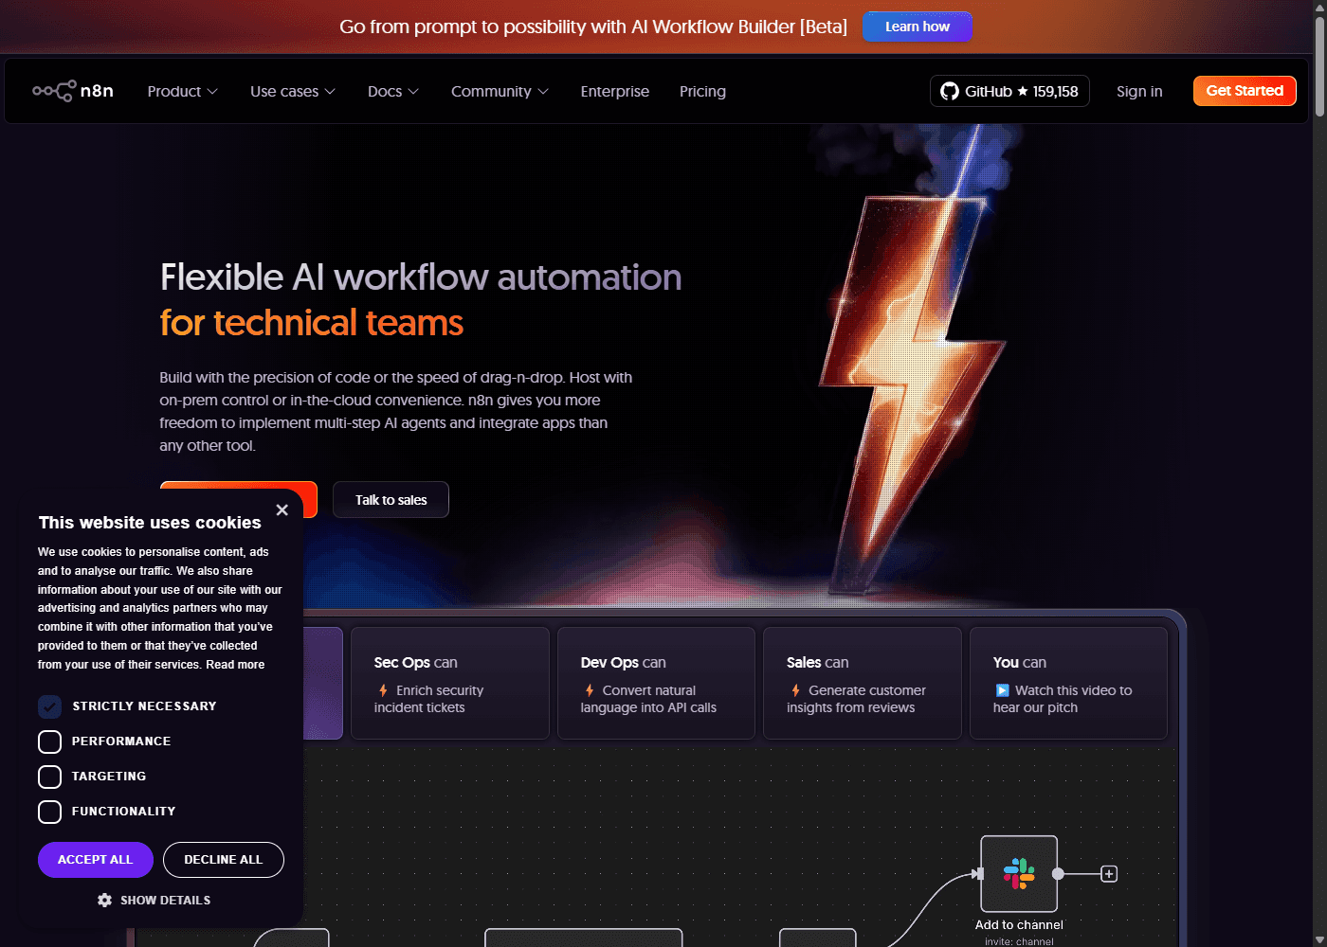1327x947 pixels.
Task: Select the Sales can tab
Action: pos(863,683)
